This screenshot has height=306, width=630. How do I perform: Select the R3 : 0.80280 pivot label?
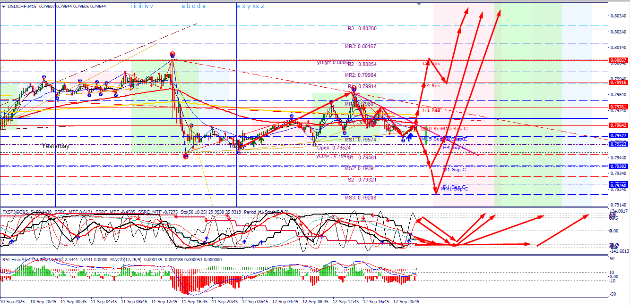(x=362, y=28)
